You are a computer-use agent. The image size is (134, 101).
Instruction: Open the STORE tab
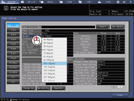pos(67,2)
